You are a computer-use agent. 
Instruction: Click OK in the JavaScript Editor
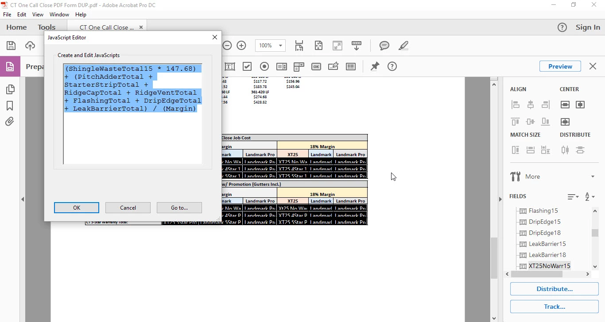coord(77,208)
